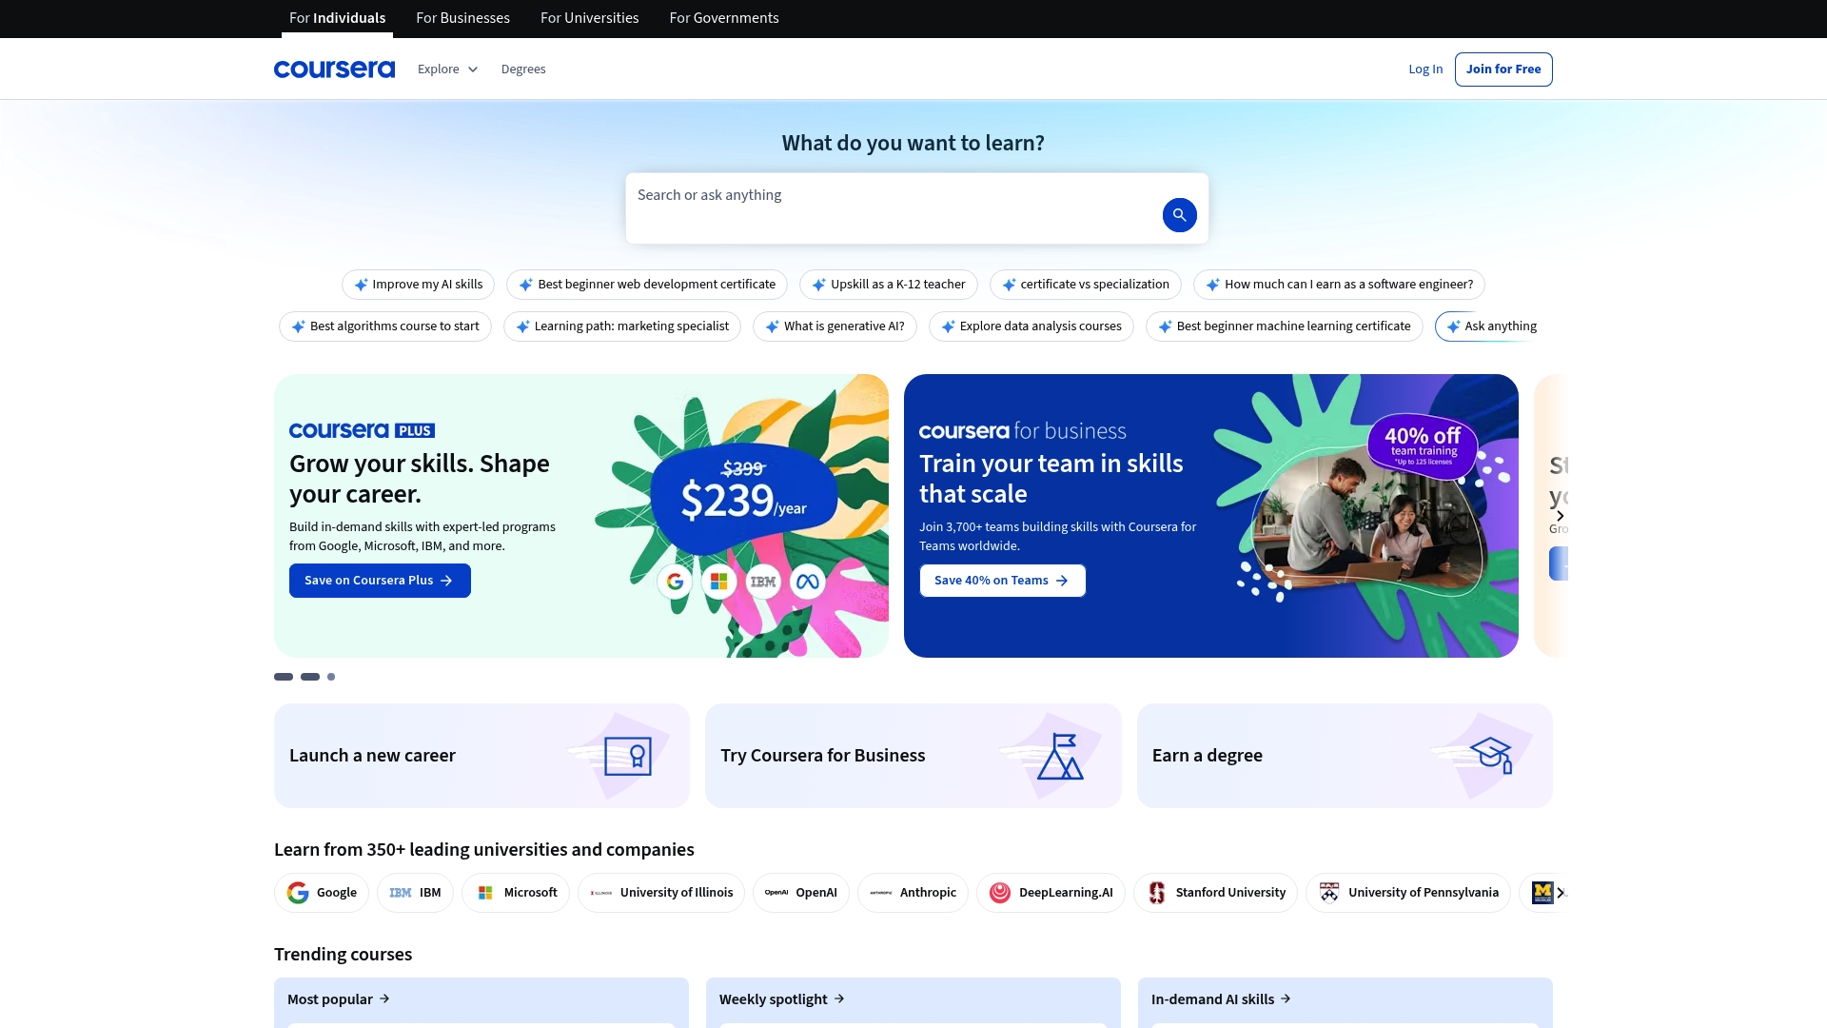Click the Join for Free button
Viewport: 1827px width, 1028px height.
pyautogui.click(x=1503, y=69)
